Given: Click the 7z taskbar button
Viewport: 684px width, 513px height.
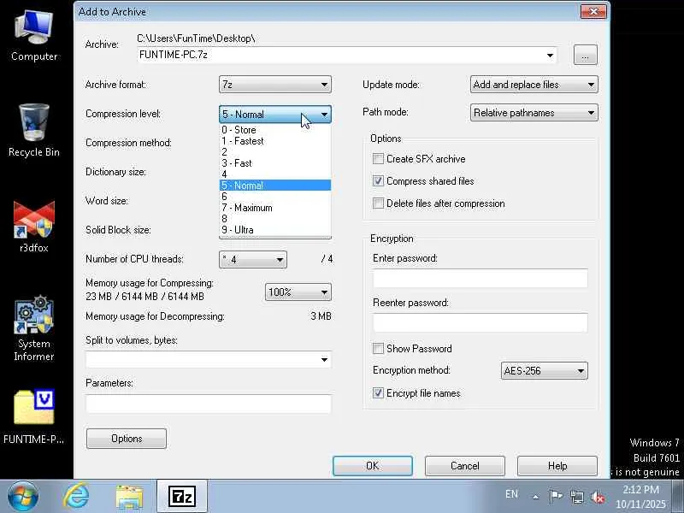Looking at the screenshot, I should [182, 497].
